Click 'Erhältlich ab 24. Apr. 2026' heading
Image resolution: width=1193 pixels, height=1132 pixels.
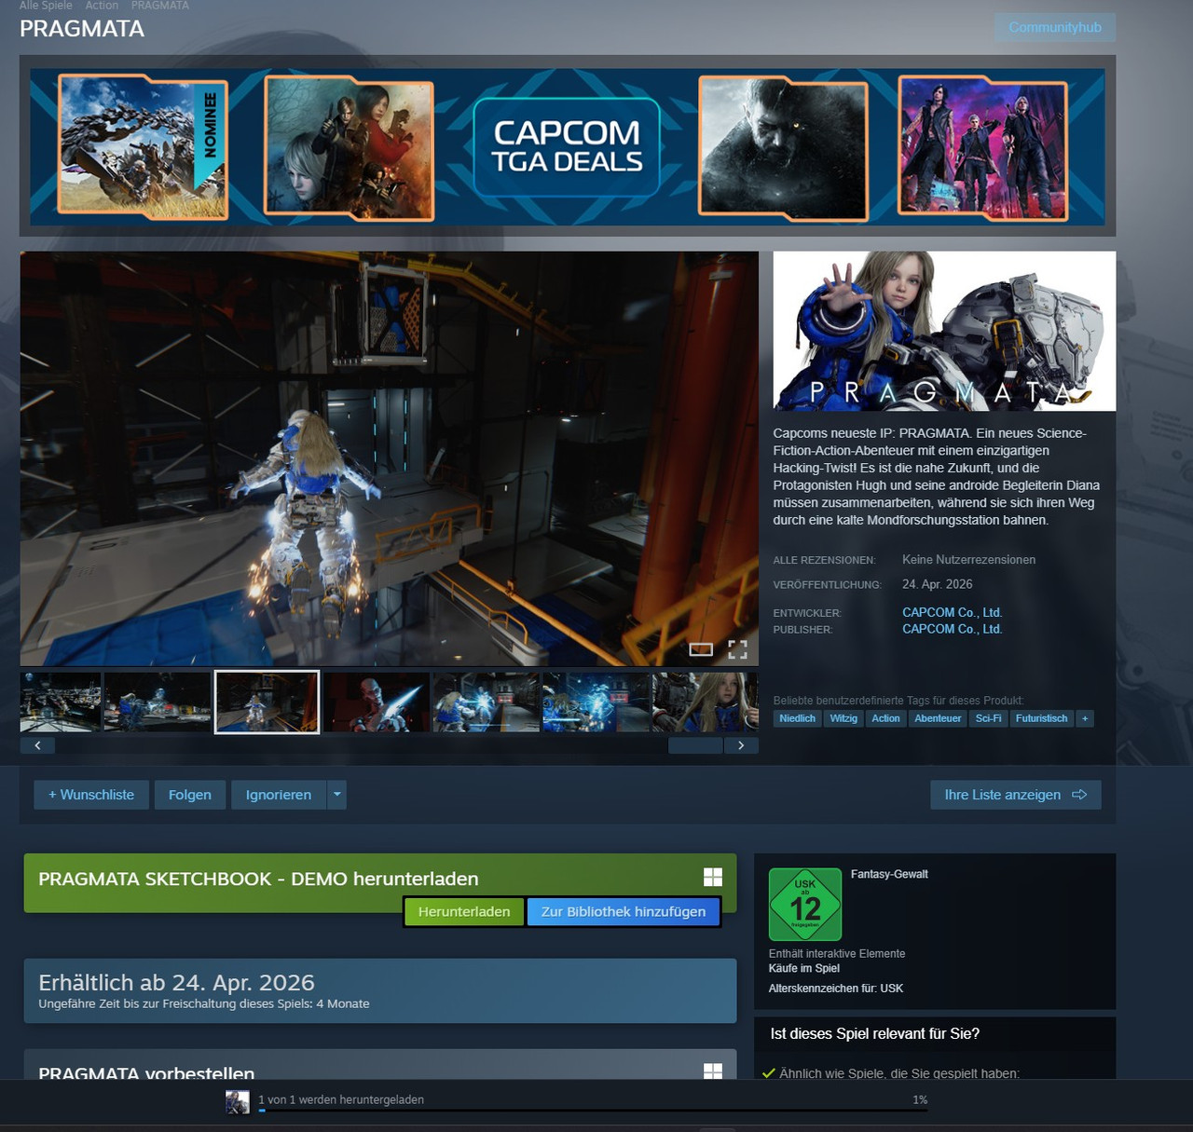[176, 982]
